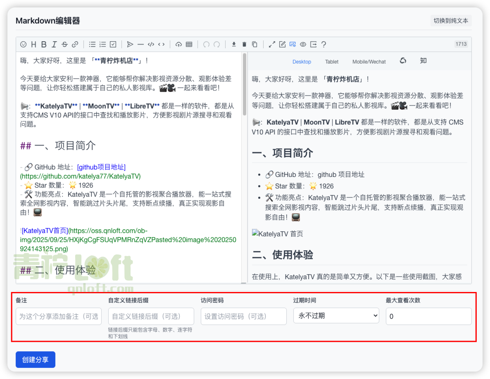Click the KatelyaTV GitHub URL in editor

80,176
